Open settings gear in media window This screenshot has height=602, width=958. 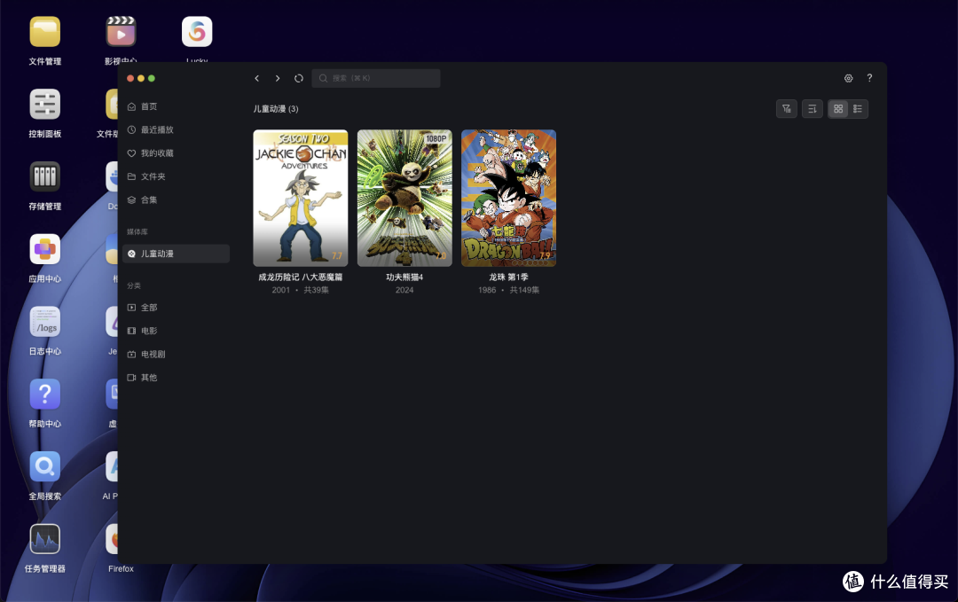tap(849, 78)
